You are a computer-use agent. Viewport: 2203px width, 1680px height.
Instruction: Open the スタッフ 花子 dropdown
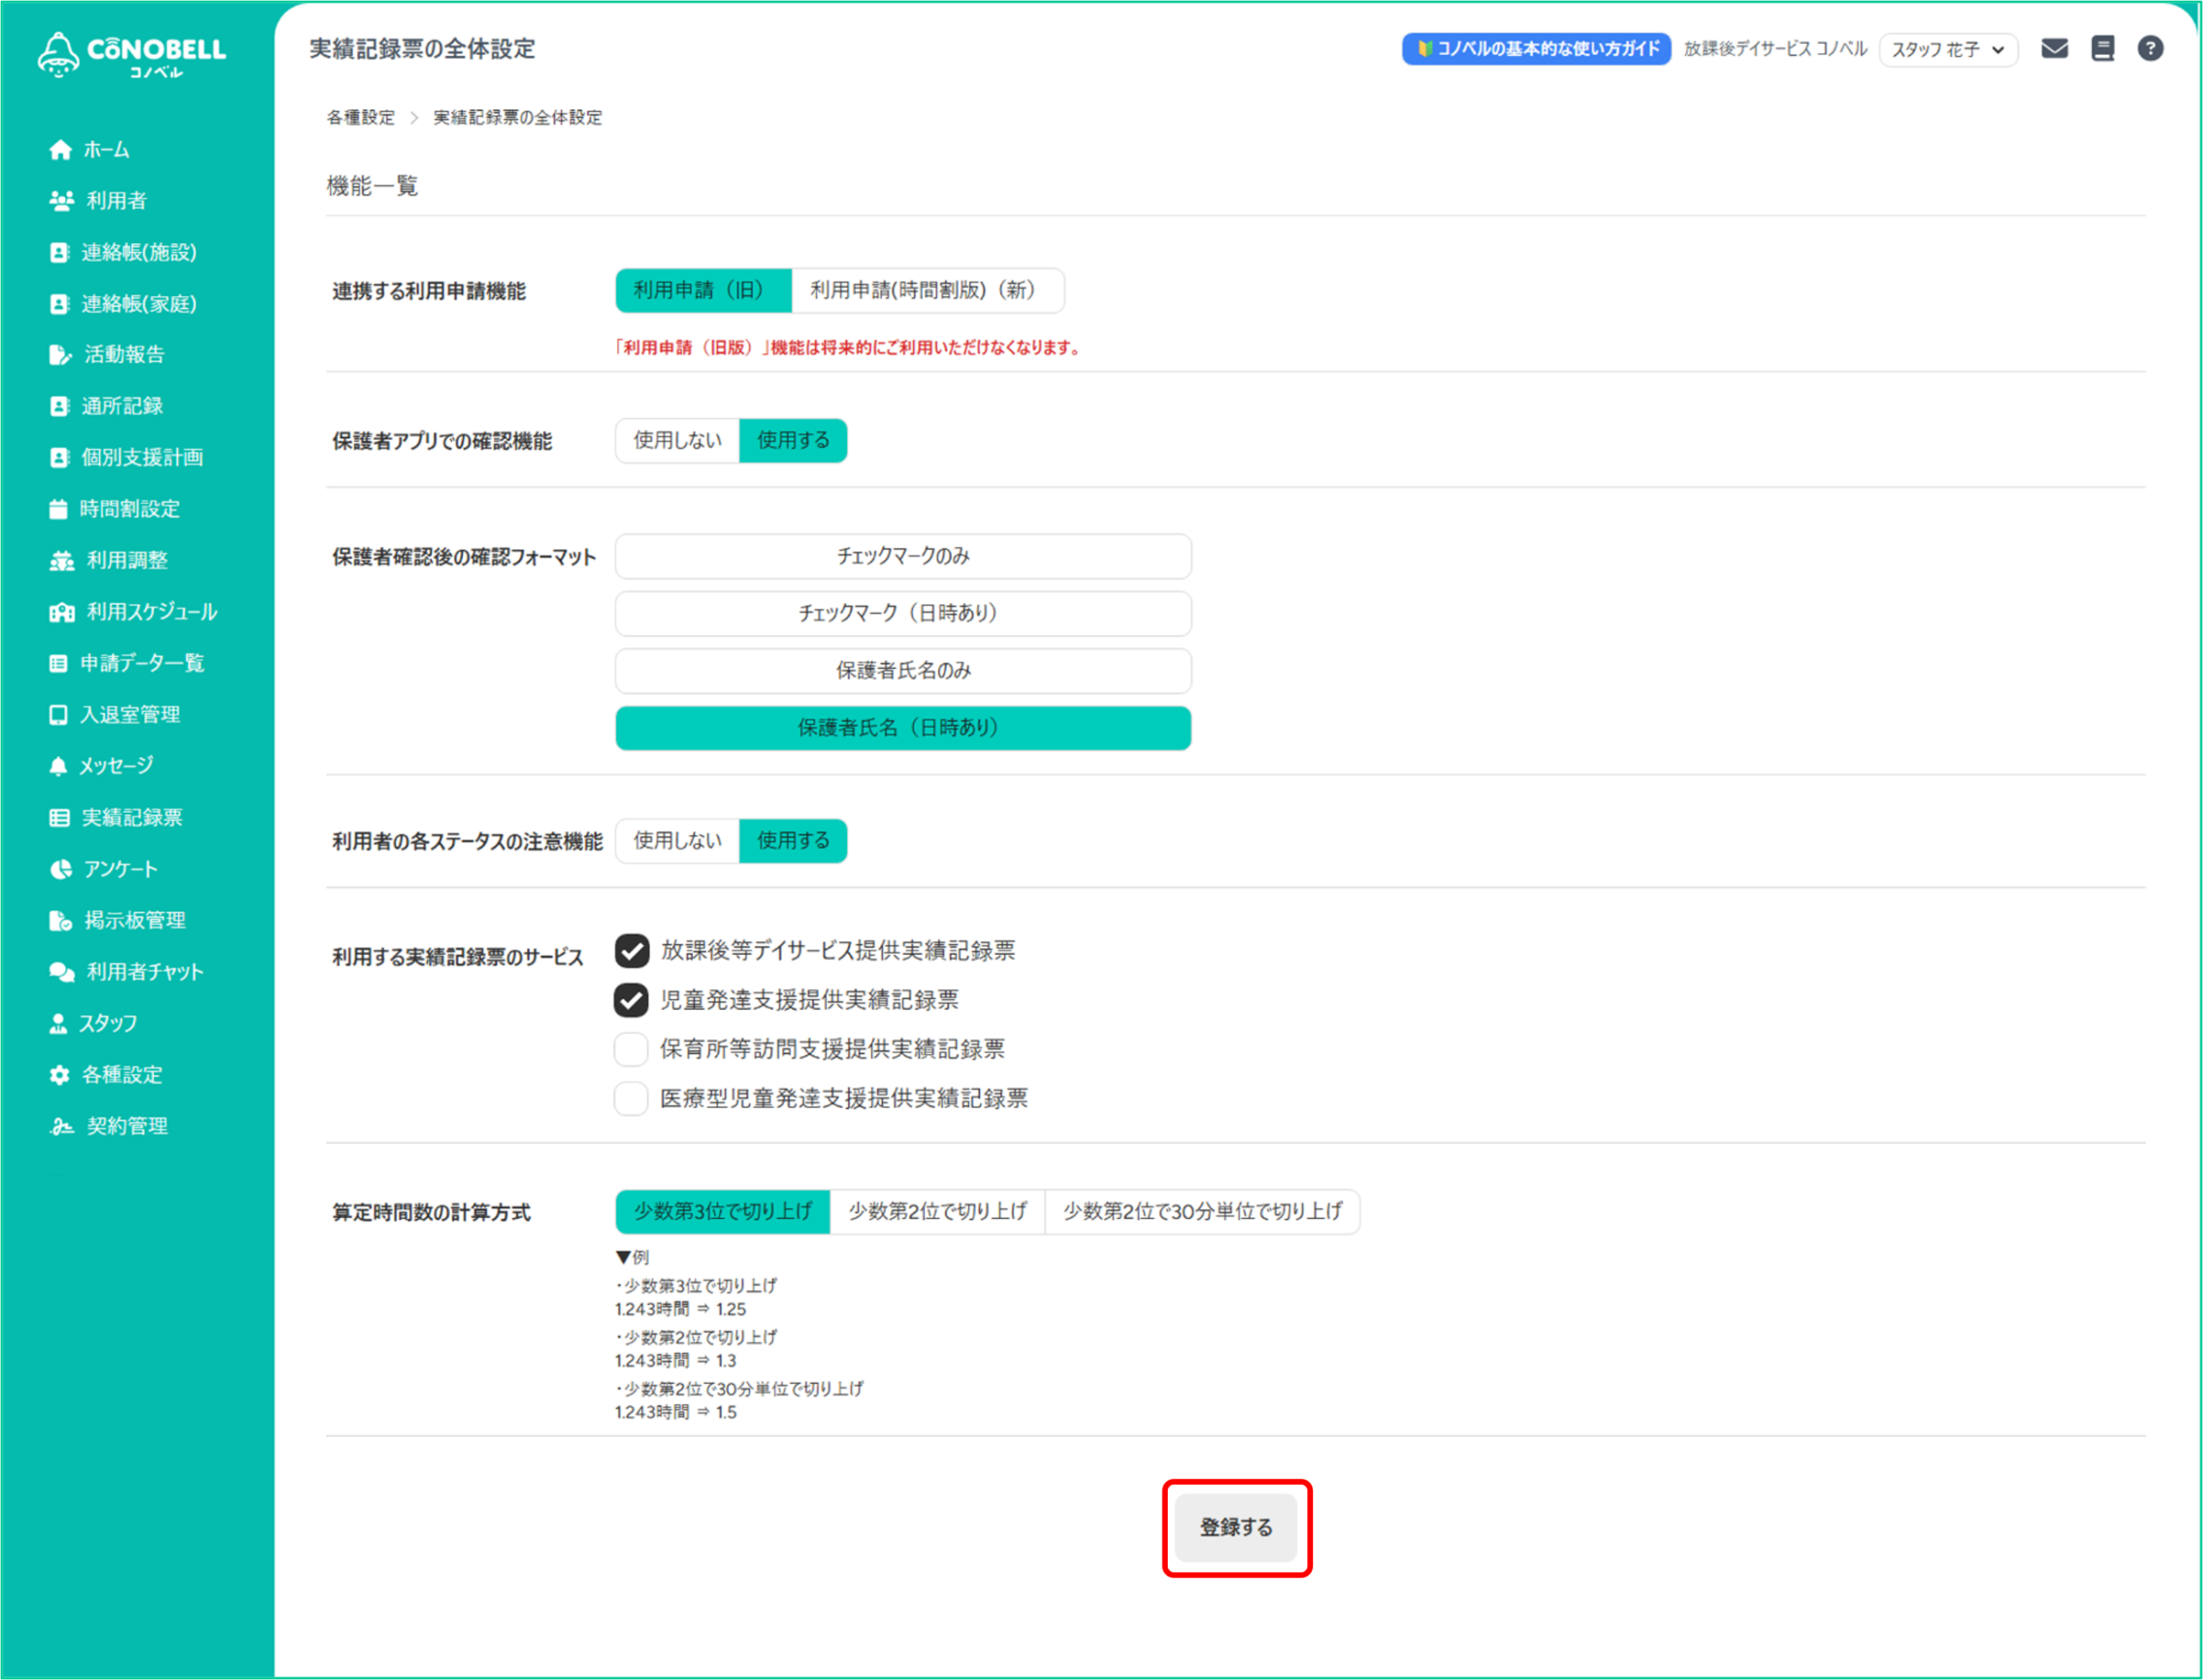(x=1947, y=49)
